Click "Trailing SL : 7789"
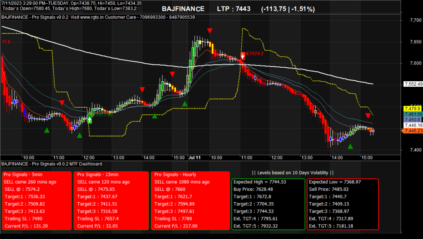This screenshot has height=239, width=423. [173, 218]
